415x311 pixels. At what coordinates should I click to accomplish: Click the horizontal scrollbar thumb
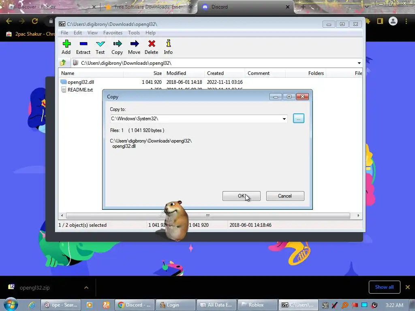click(208, 215)
